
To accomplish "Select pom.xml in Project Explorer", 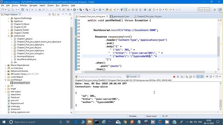I will coord(15,100).
